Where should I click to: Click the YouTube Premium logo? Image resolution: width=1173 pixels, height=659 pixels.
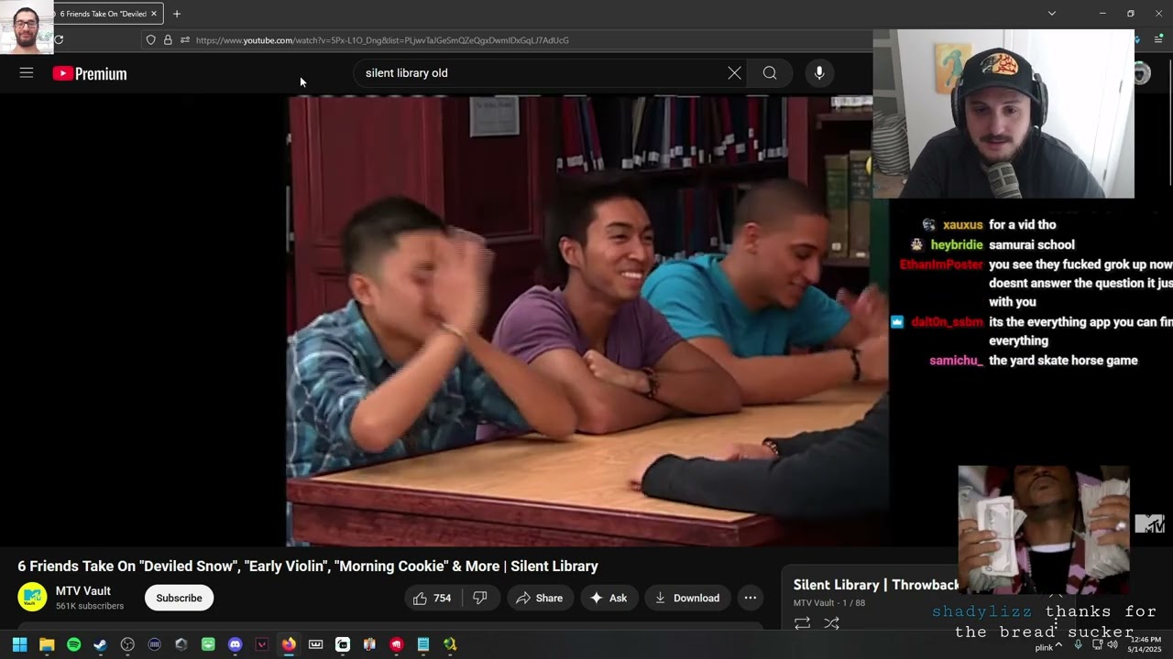click(x=90, y=74)
